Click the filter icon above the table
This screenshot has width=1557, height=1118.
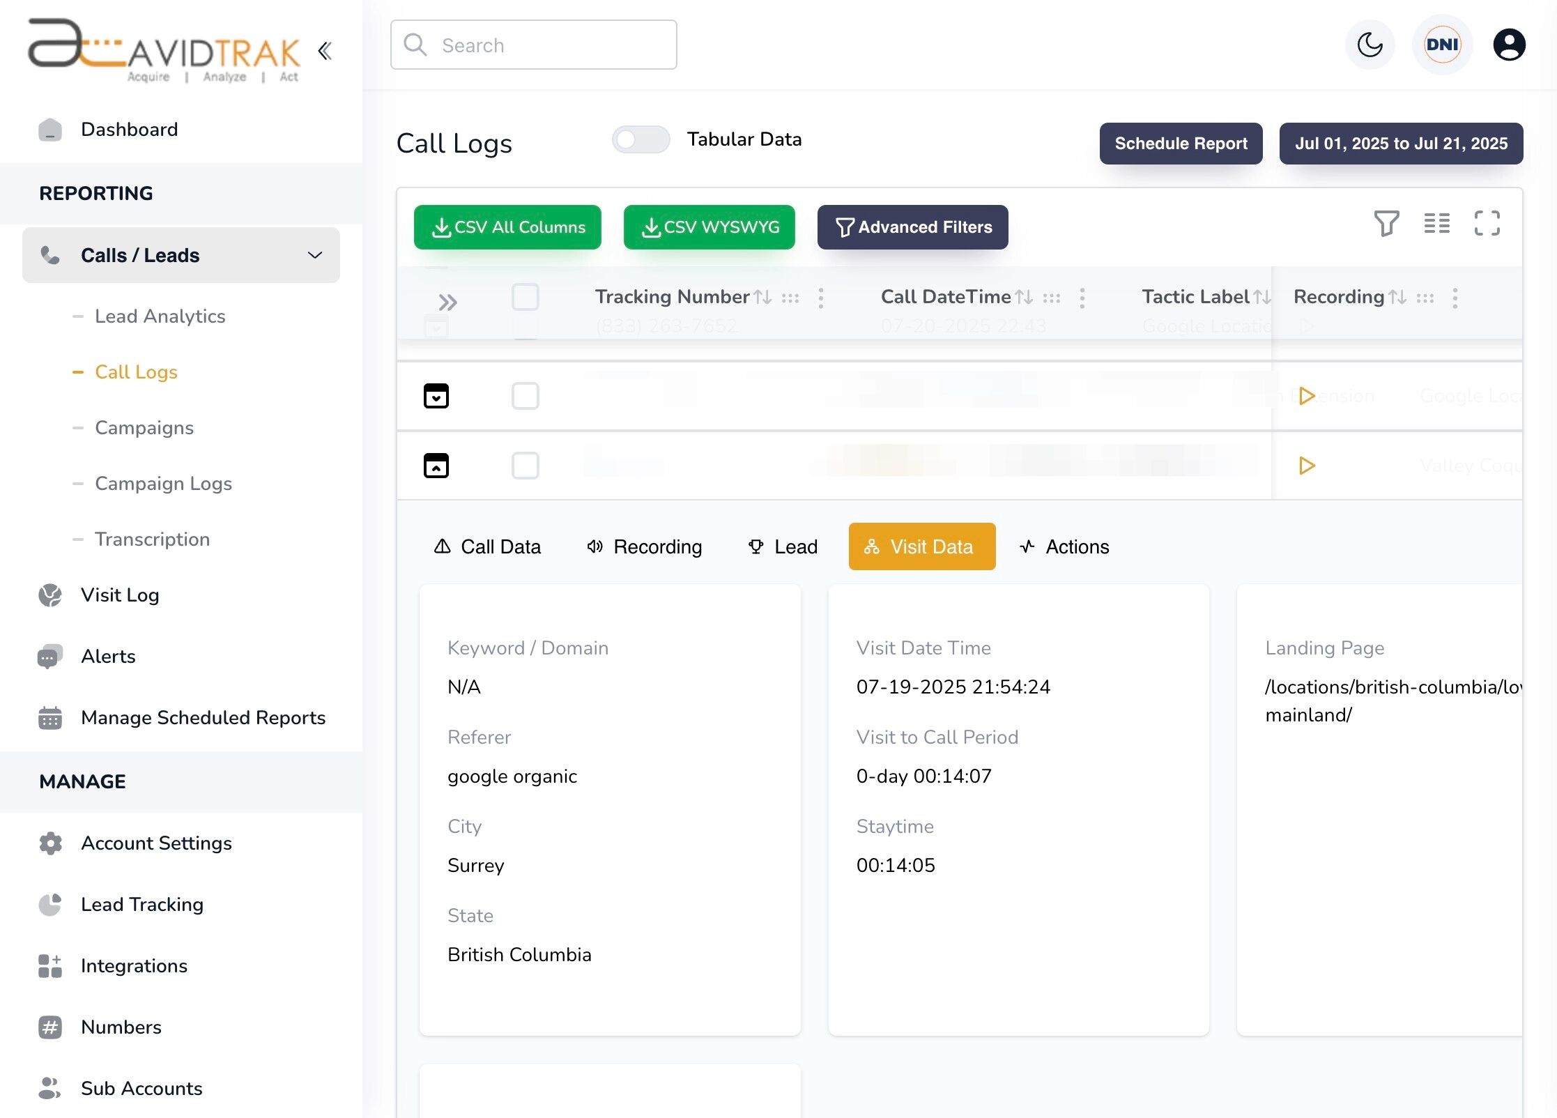[x=1386, y=224]
